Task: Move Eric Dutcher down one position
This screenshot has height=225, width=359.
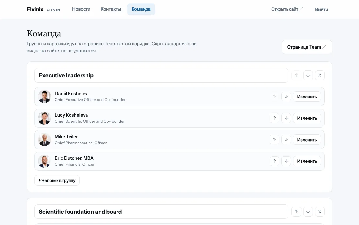Action: pos(286,161)
